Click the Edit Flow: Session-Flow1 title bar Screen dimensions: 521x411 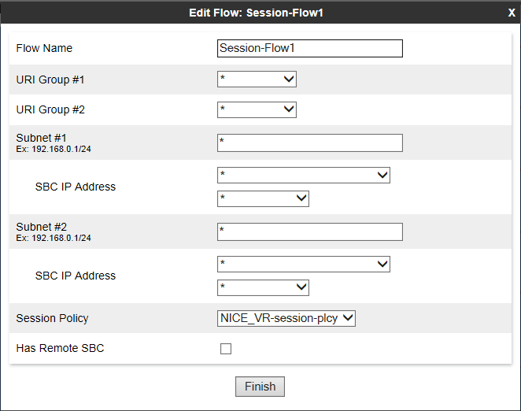point(256,13)
